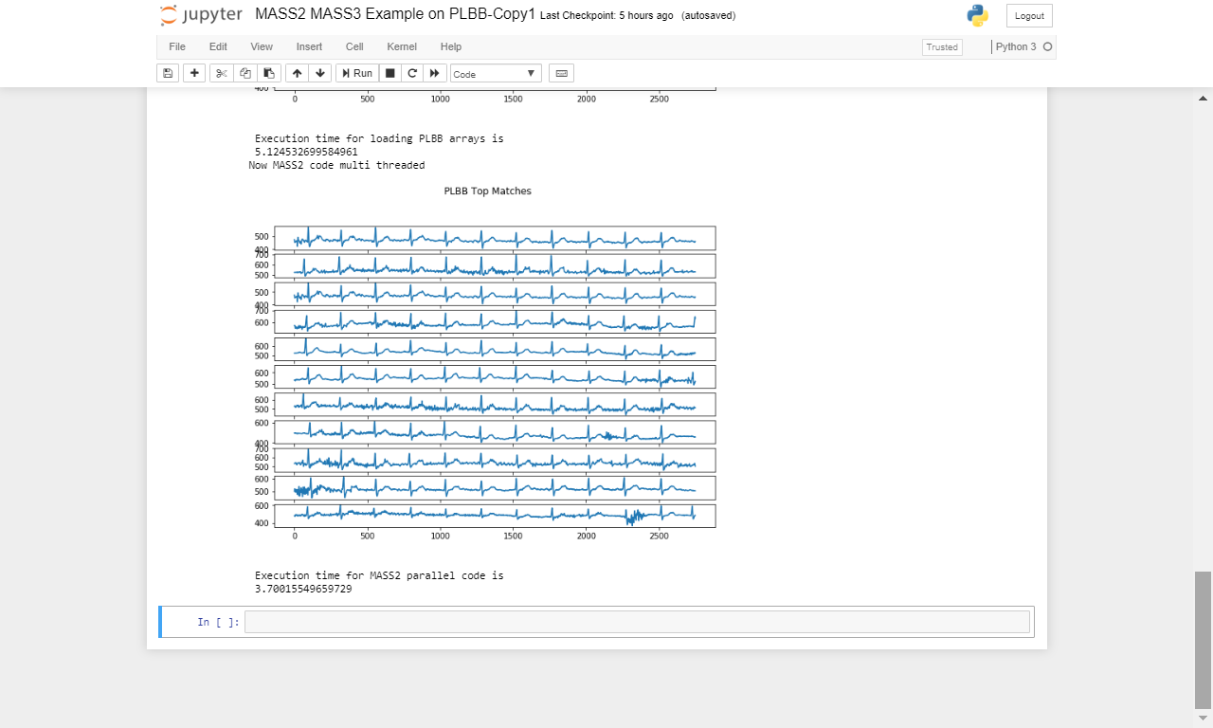Paste cell from clipboard

268,73
